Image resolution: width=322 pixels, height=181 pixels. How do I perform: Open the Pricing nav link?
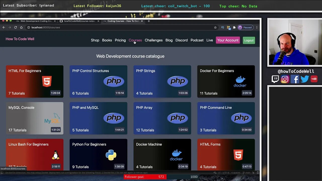[120, 40]
